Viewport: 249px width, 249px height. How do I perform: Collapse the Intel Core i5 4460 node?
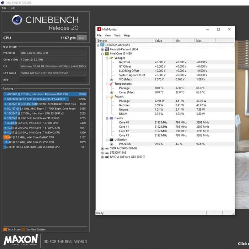pos(102,54)
